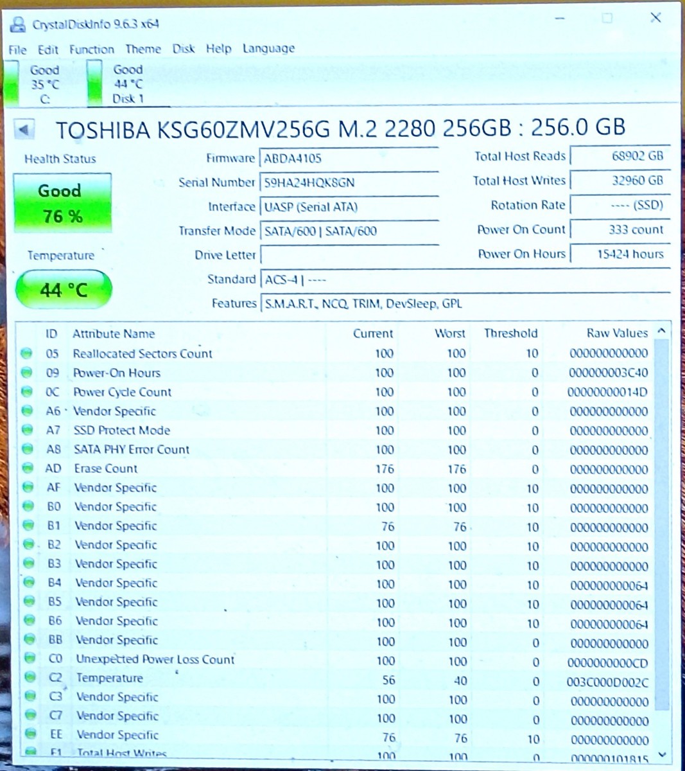Click the Rotation Rate value (SSD)
The height and width of the screenshot is (771, 685).
coord(620,206)
